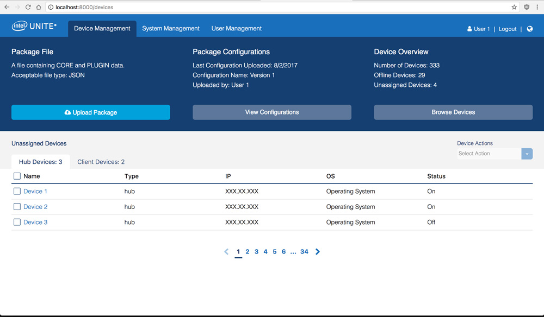Open the Device 3 link

[35, 222]
